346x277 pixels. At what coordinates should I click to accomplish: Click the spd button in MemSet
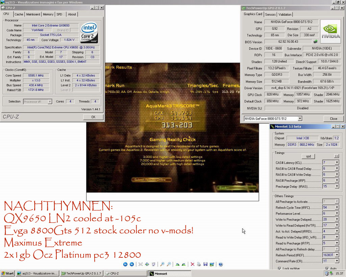[308, 156]
